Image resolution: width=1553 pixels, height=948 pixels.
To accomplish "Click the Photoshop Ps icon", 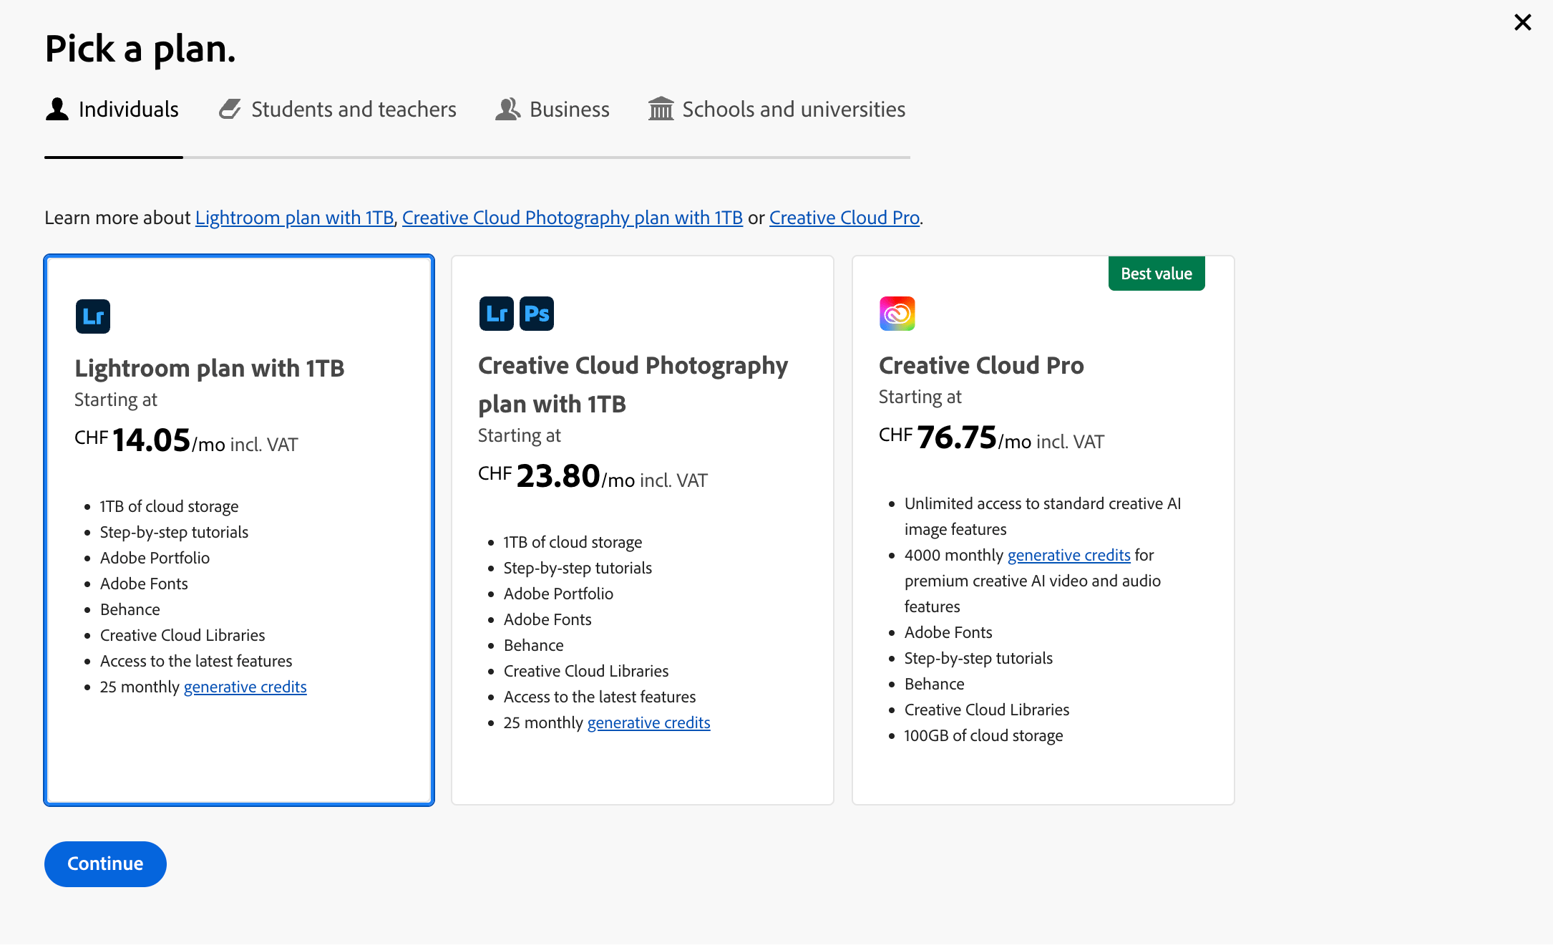I will [x=537, y=314].
